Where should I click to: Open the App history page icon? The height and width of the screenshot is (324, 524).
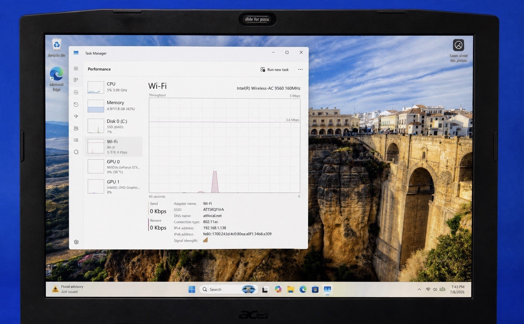(76, 104)
